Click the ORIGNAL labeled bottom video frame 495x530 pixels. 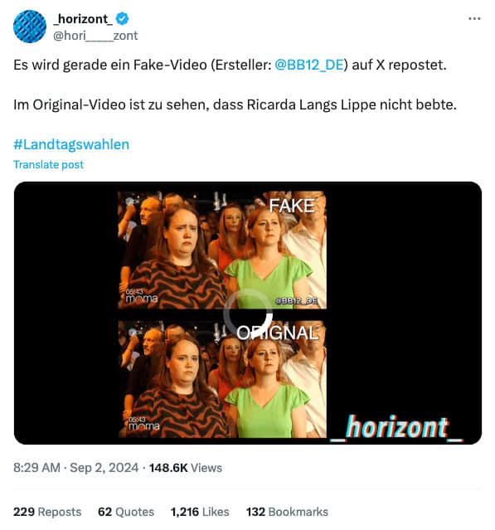click(x=222, y=379)
